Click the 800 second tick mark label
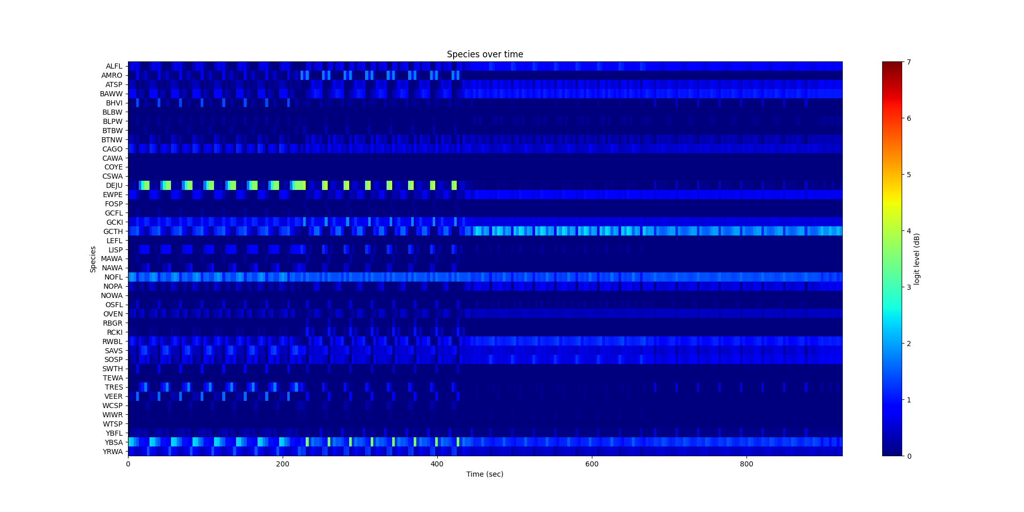This screenshot has width=1024, height=512. point(746,464)
